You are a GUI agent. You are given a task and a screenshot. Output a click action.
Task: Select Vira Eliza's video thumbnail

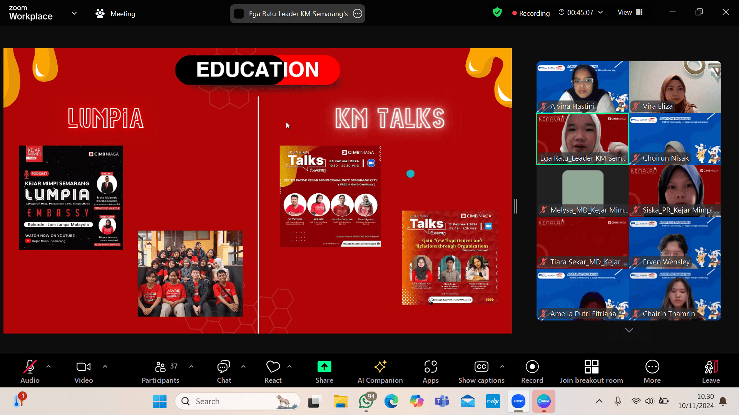675,87
